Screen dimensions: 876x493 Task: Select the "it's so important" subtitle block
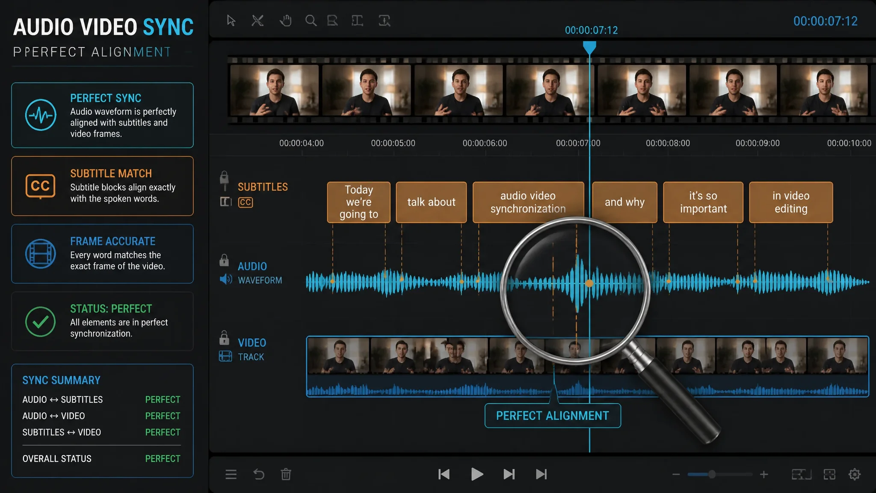[703, 202]
